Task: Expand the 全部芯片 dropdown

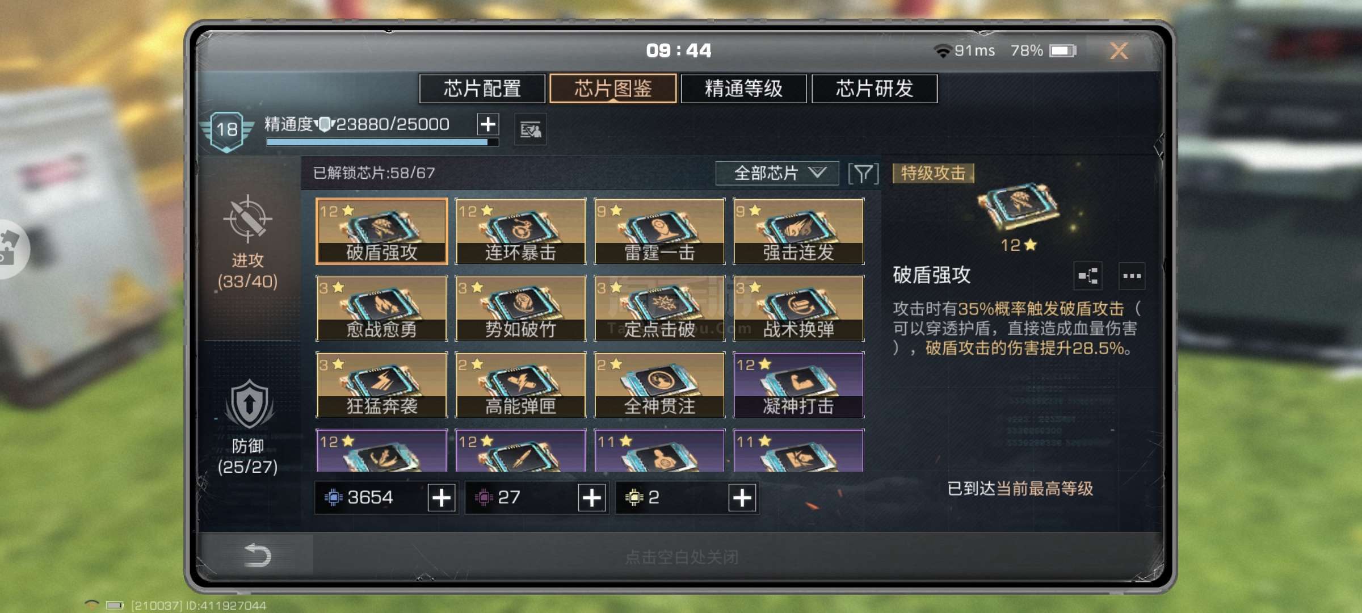Action: (777, 173)
